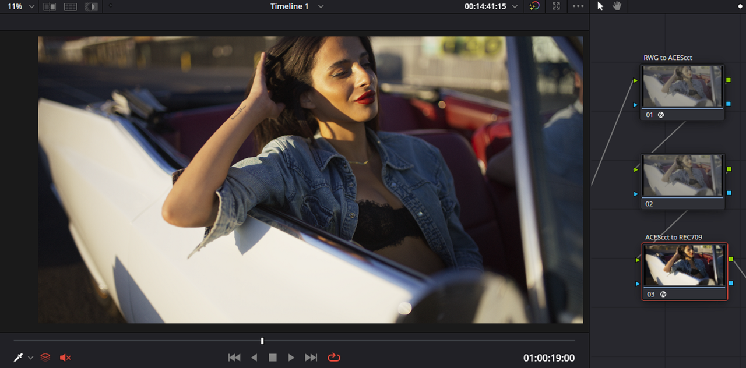Select node 01 thumbnail RWG to ACEScct

coord(682,87)
